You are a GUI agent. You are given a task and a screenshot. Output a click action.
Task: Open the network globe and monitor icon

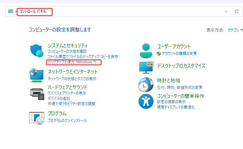tap(36, 75)
